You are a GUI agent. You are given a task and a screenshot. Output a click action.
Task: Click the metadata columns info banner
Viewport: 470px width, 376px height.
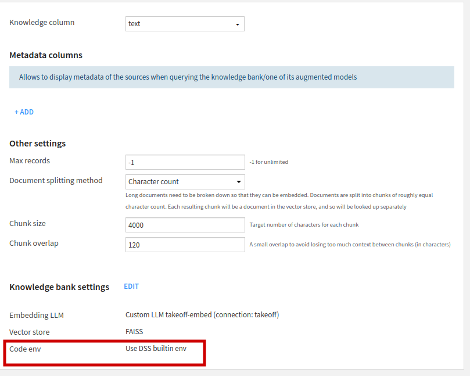click(x=231, y=77)
